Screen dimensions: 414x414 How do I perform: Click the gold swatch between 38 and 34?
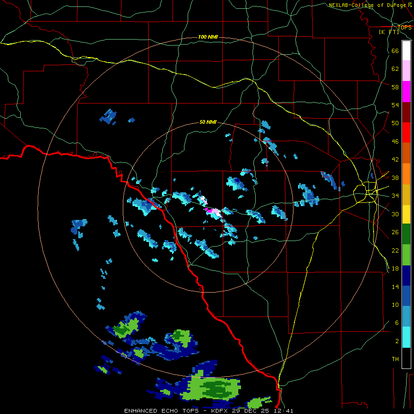tap(406, 195)
